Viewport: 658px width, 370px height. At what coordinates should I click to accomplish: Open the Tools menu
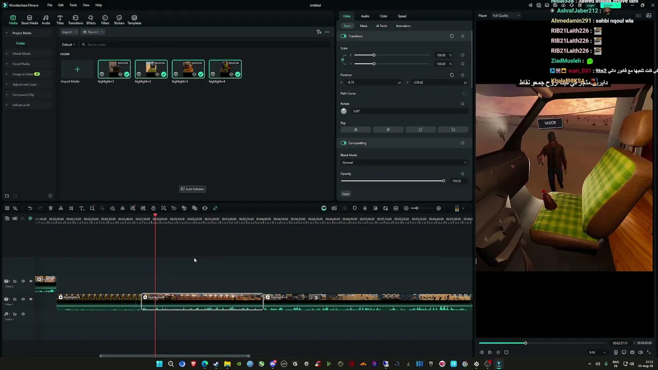[x=73, y=5]
